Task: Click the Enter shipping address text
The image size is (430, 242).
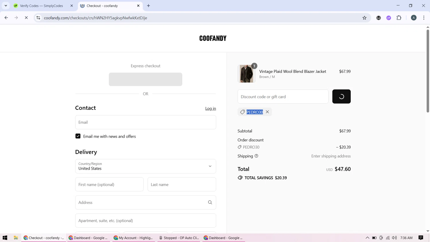Action: pyautogui.click(x=331, y=156)
